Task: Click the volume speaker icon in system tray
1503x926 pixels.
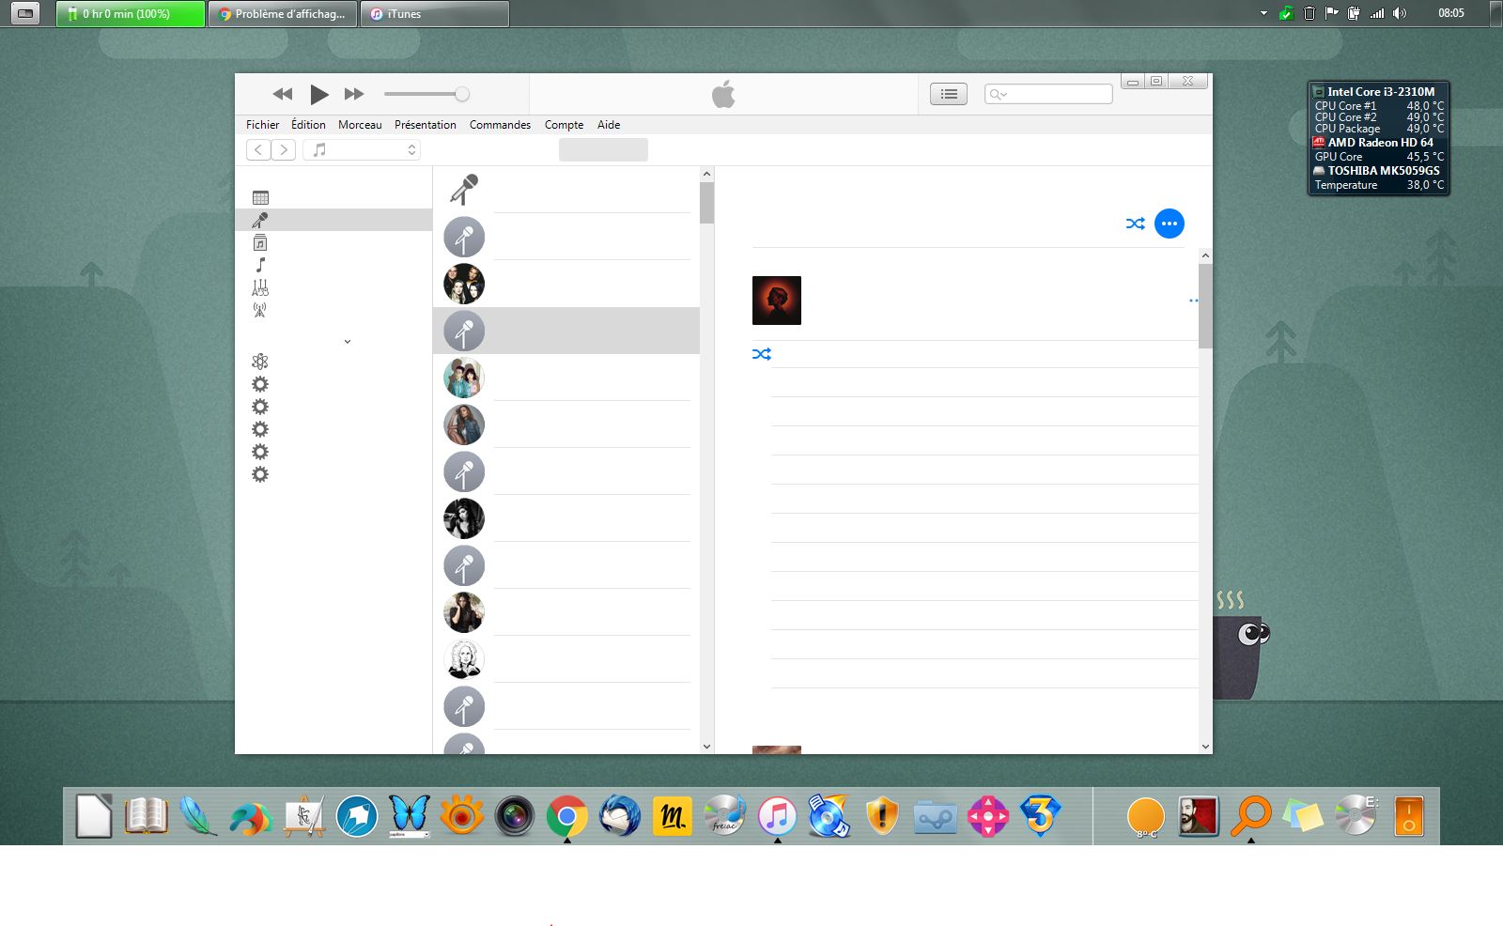Action: pos(1400,13)
